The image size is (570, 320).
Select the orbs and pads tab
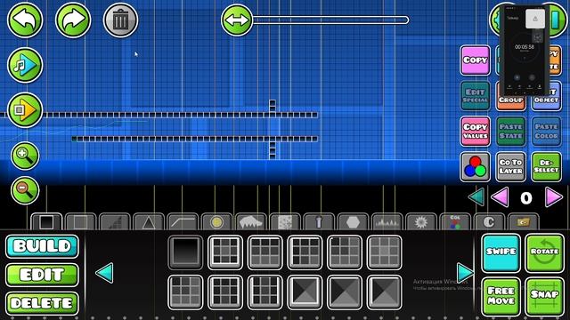pyautogui.click(x=216, y=221)
